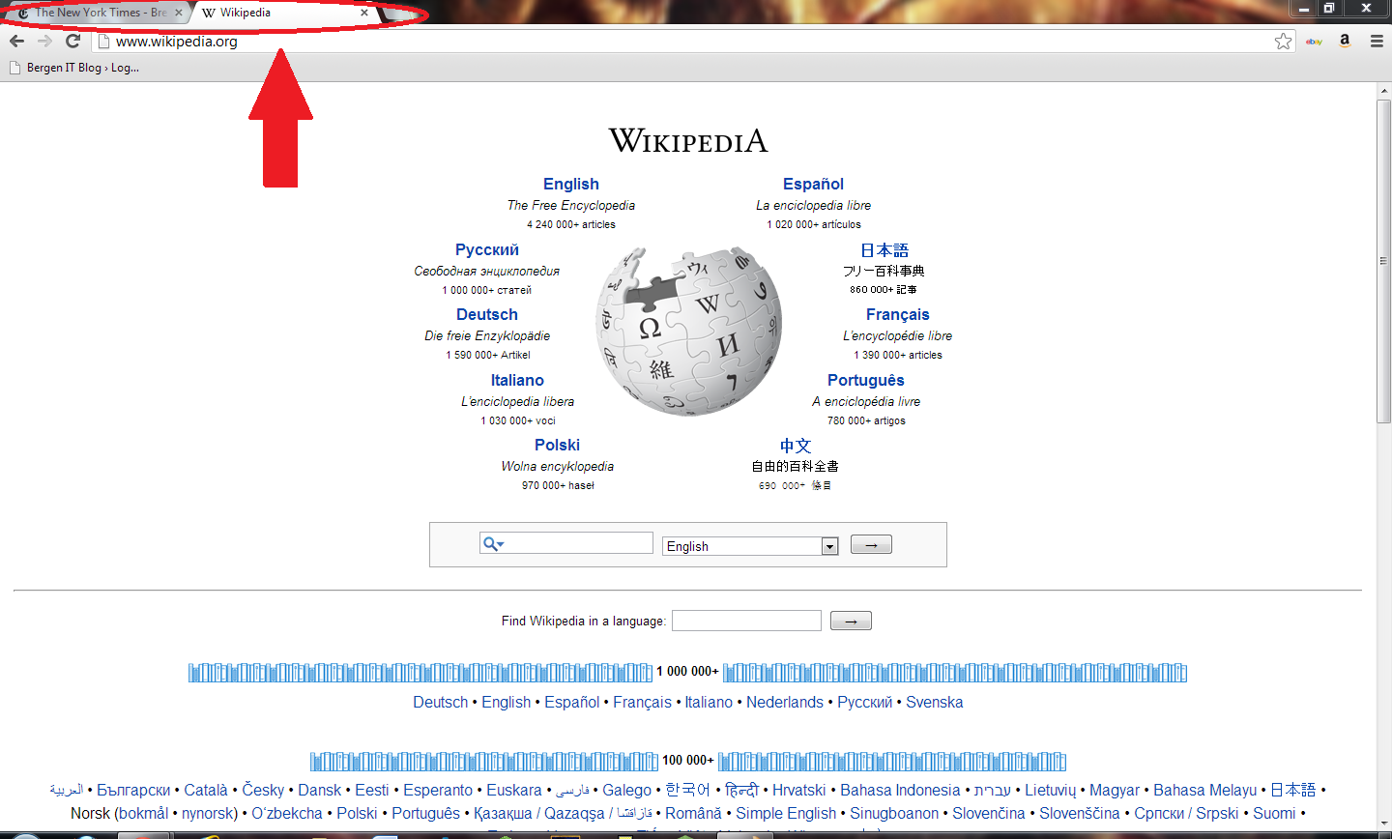Reload the Wikipedia page
The image size is (1392, 839).
tap(72, 41)
